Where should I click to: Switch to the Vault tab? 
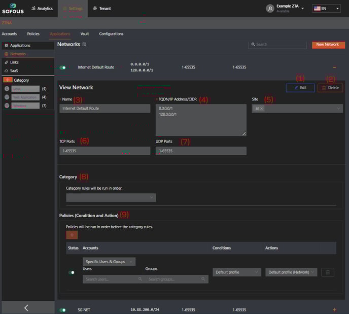coord(84,34)
